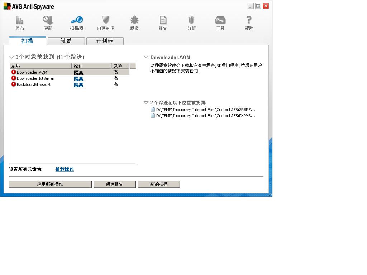Click red threat icon beside Backdoor.Bifrose.kt

(14, 84)
